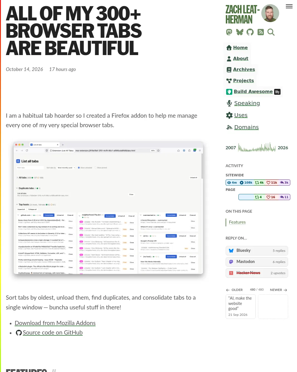Click the Download from Mozilla Addons link

(55, 323)
